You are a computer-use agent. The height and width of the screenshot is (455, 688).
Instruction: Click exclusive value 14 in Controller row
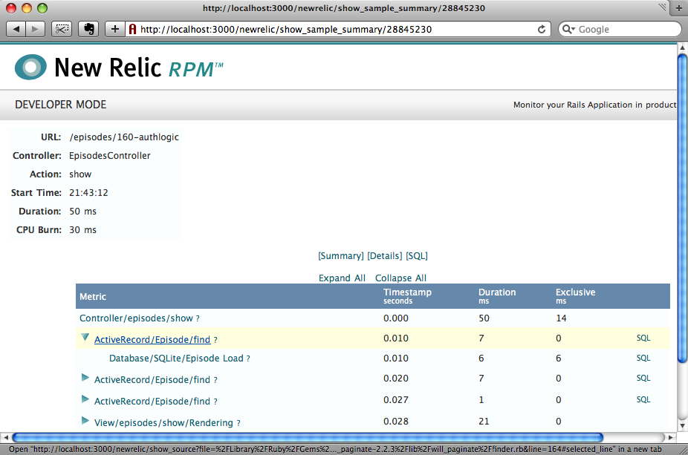click(x=561, y=318)
